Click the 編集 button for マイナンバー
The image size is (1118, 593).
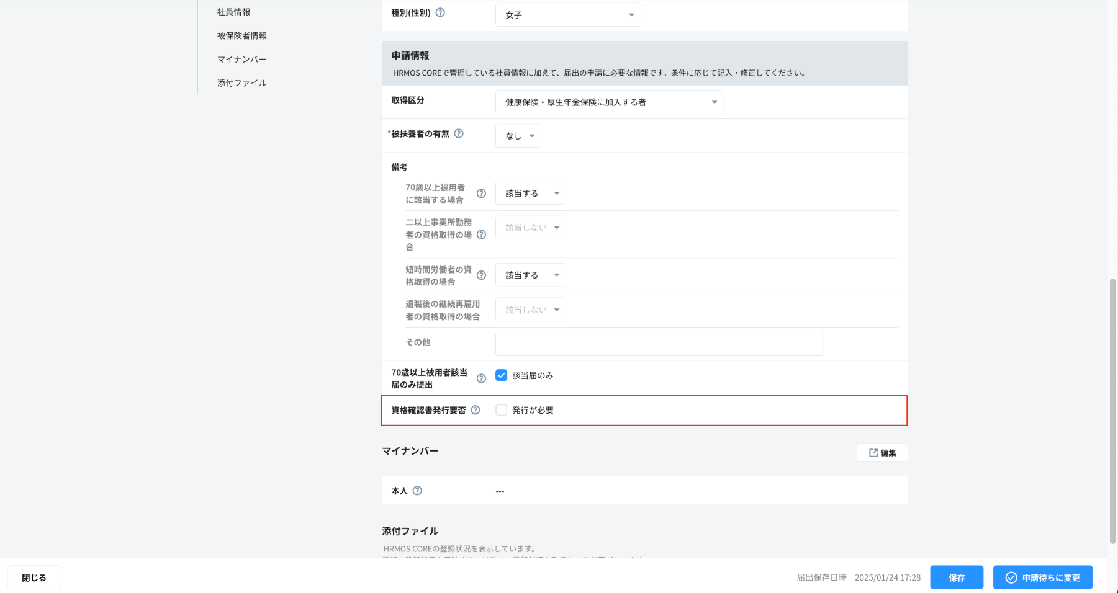pyautogui.click(x=882, y=453)
